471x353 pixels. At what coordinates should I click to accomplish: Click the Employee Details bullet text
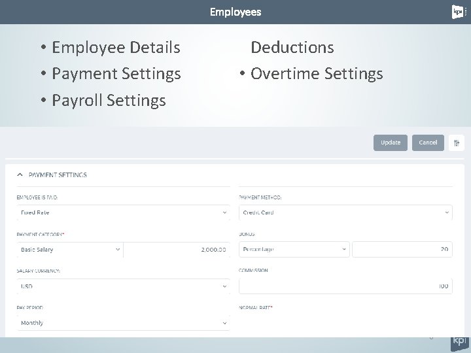pyautogui.click(x=116, y=48)
